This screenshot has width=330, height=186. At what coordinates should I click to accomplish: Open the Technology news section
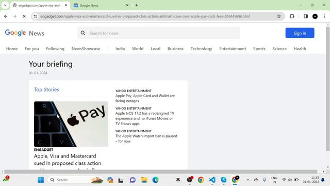[x=202, y=49]
